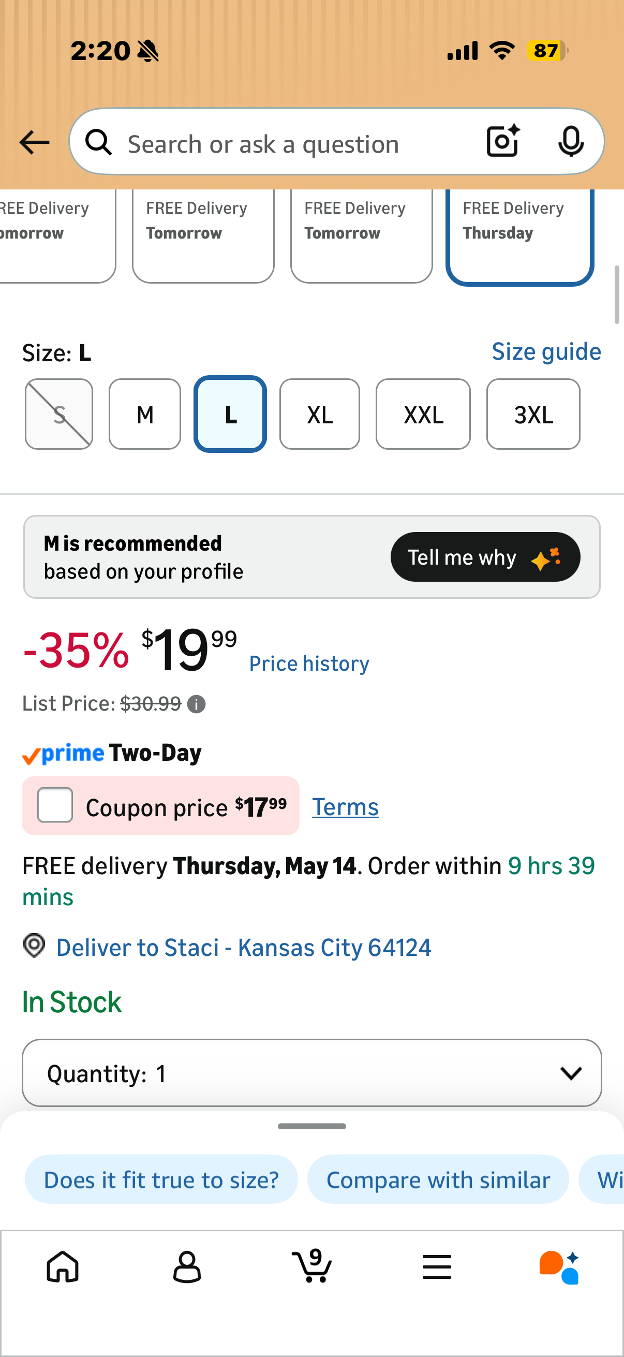Image resolution: width=624 pixels, height=1357 pixels.
Task: Expand the bottom sheet drag handle
Action: tap(311, 1126)
